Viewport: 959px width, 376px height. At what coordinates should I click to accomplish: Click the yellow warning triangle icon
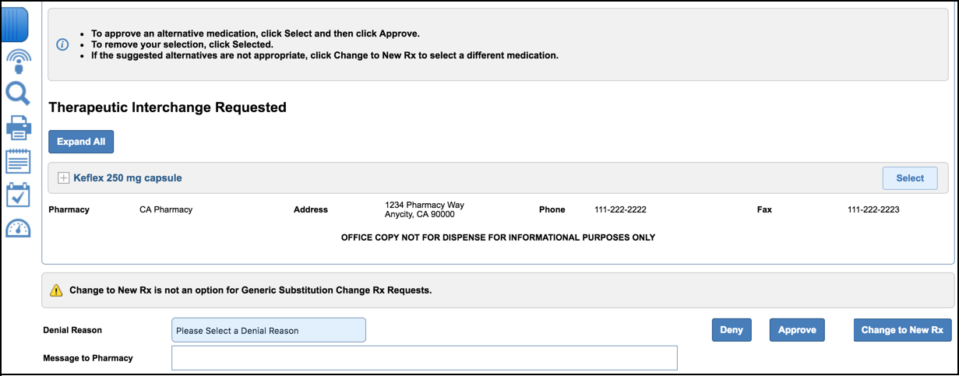tap(56, 290)
